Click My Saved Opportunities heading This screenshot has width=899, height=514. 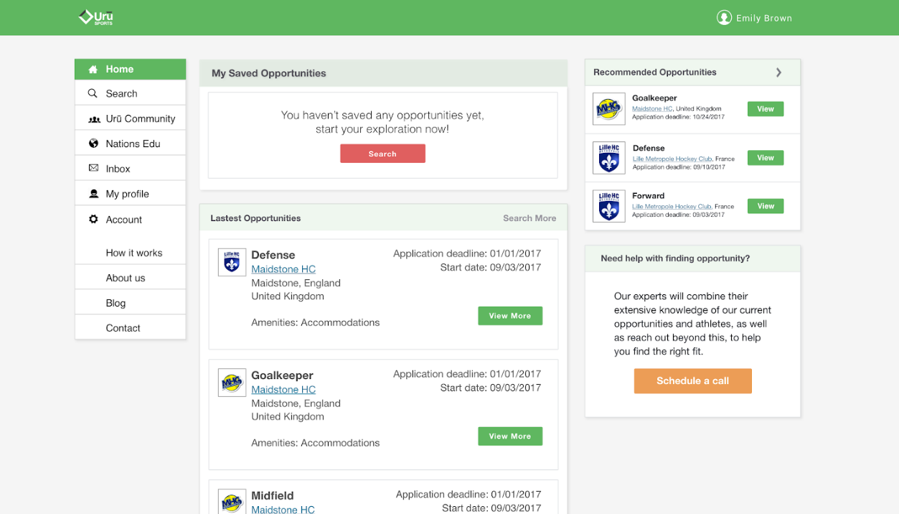(x=269, y=73)
